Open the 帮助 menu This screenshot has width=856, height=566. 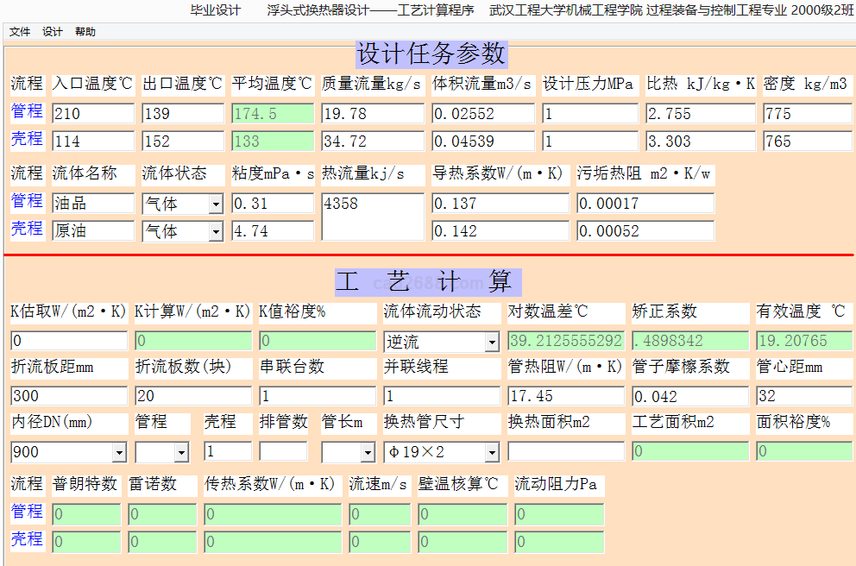[85, 32]
